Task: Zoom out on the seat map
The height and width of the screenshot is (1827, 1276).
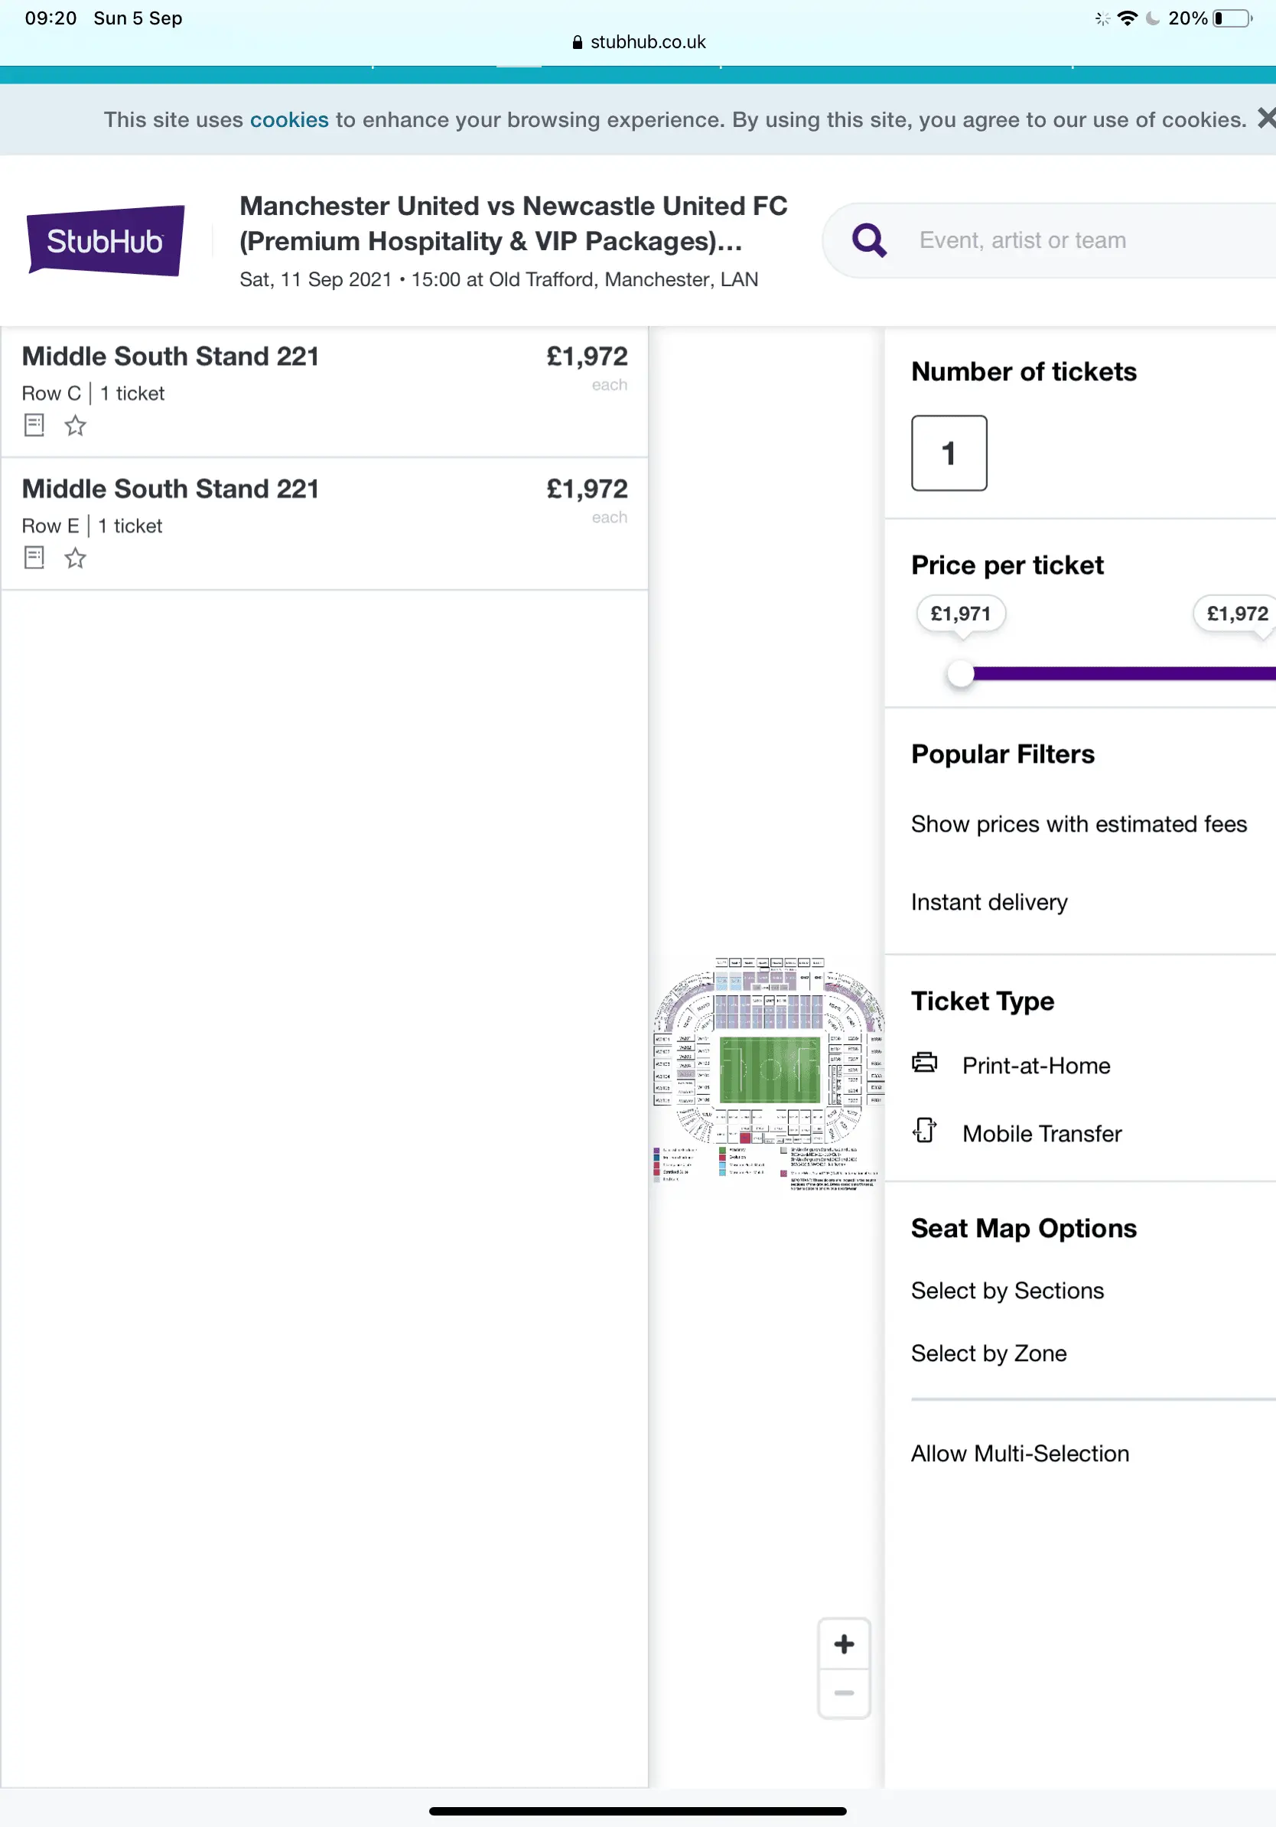Action: [x=844, y=1693]
